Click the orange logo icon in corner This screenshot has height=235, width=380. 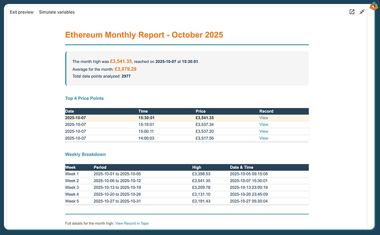(x=374, y=4)
